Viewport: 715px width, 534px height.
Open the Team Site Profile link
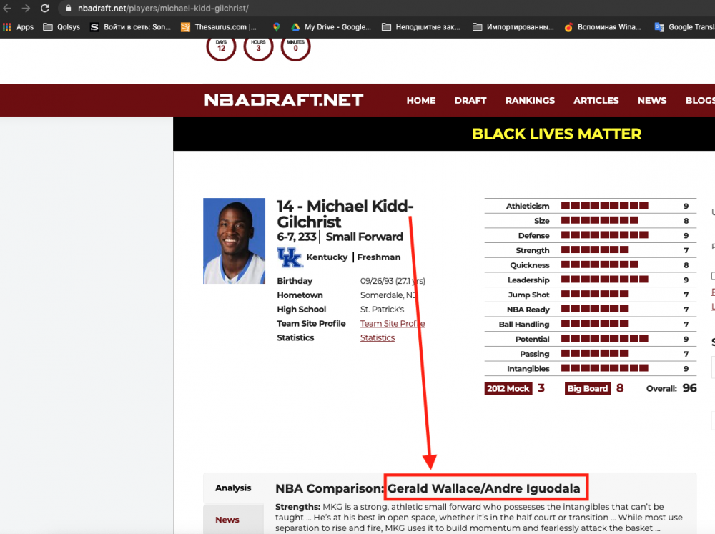pos(392,323)
